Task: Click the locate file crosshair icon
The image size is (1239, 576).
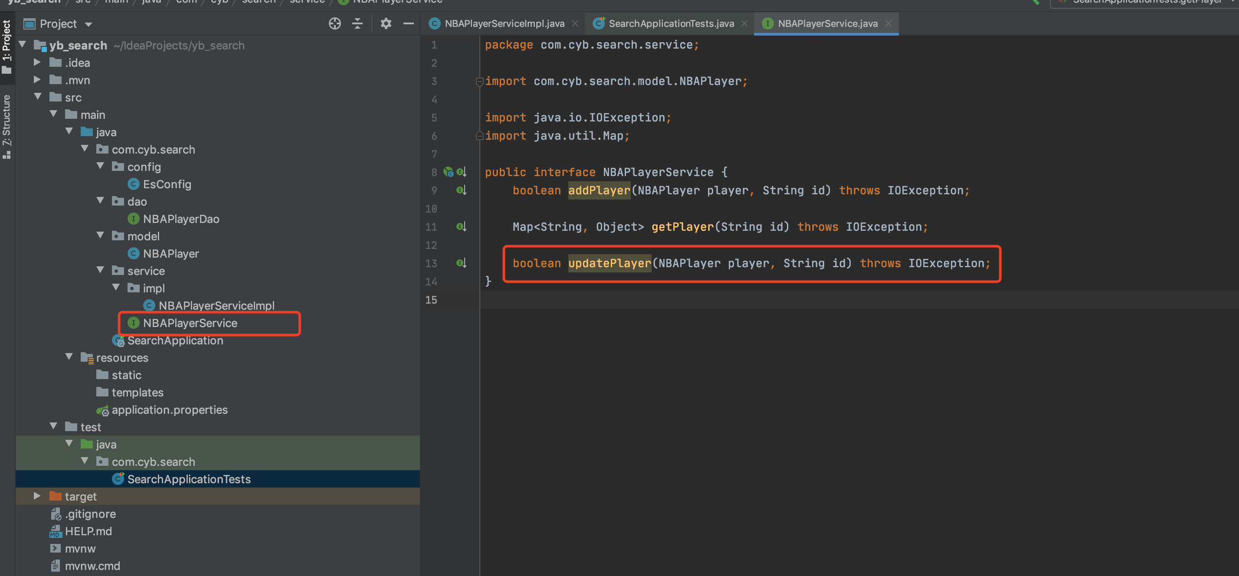Action: (x=335, y=23)
